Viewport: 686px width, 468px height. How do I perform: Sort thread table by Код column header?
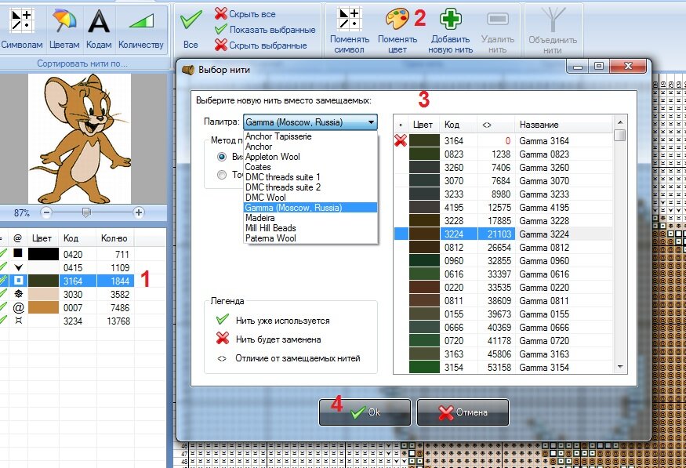pyautogui.click(x=77, y=238)
